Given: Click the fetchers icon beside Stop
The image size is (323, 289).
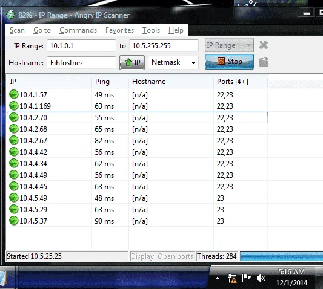Looking at the screenshot, I should tap(264, 62).
